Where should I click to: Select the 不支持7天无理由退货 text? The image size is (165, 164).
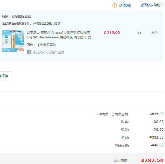pos(48,52)
